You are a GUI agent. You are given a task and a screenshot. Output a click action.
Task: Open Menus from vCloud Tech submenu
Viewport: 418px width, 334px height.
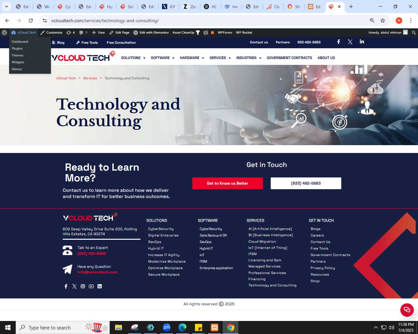[x=17, y=69]
